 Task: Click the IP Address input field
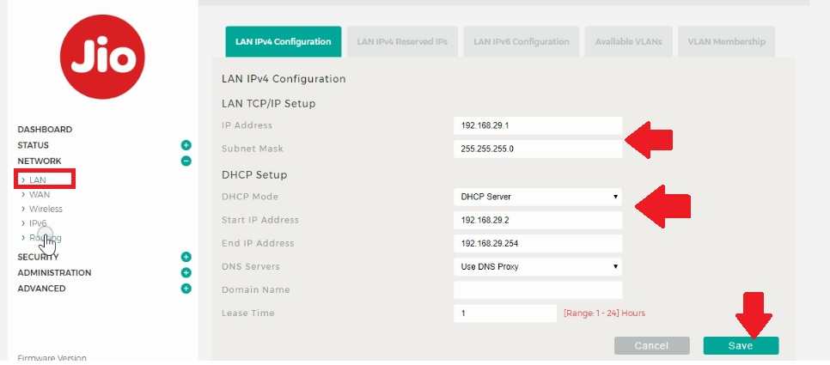[538, 125]
